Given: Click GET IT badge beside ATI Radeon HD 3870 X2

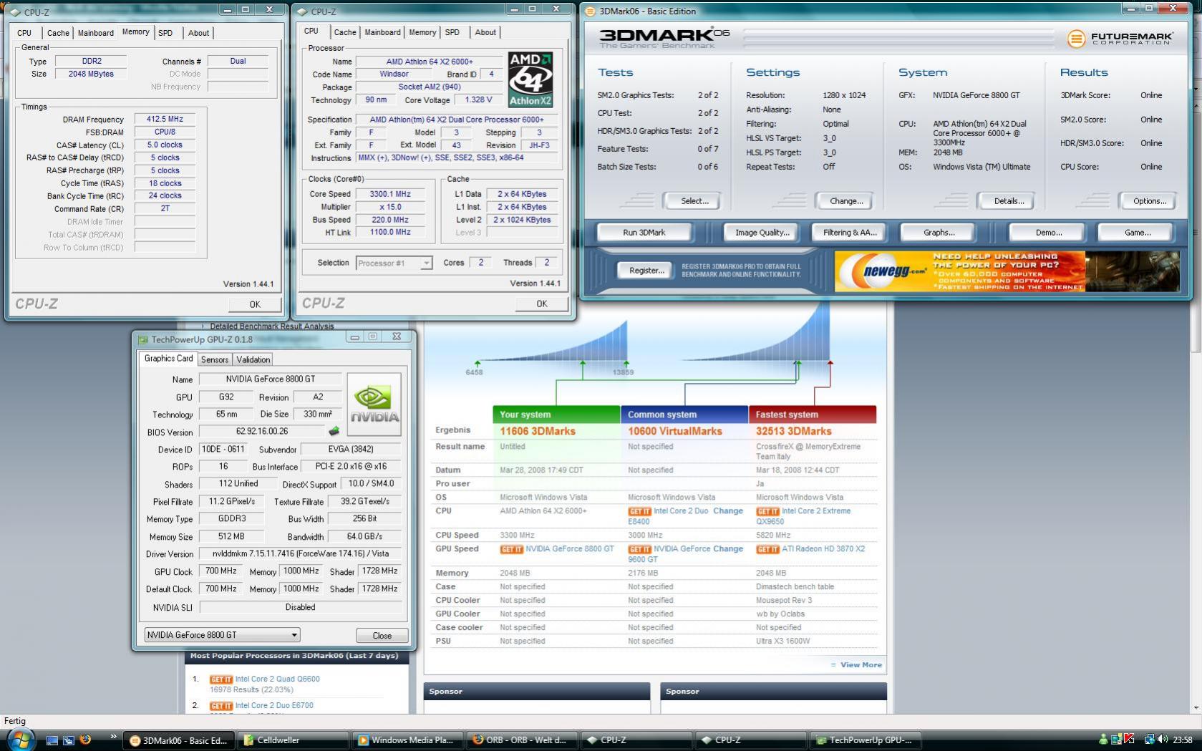Looking at the screenshot, I should click(767, 549).
